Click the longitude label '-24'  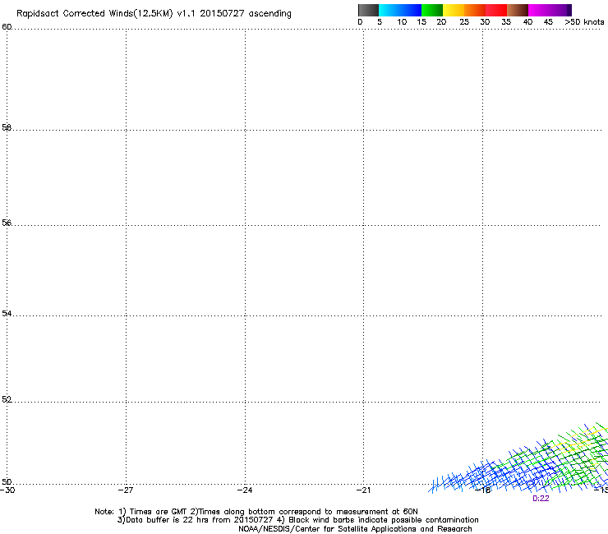(x=245, y=490)
